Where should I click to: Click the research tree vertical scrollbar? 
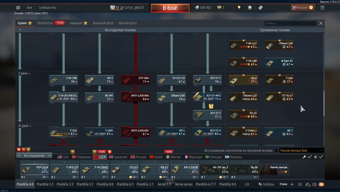tap(324, 103)
